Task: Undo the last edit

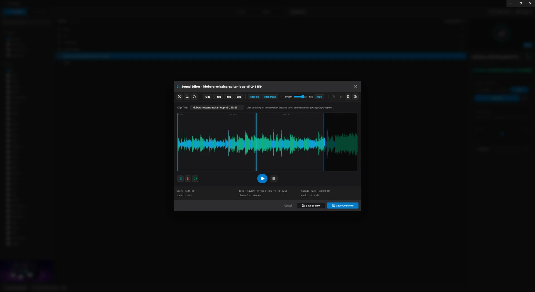Action: (334, 97)
